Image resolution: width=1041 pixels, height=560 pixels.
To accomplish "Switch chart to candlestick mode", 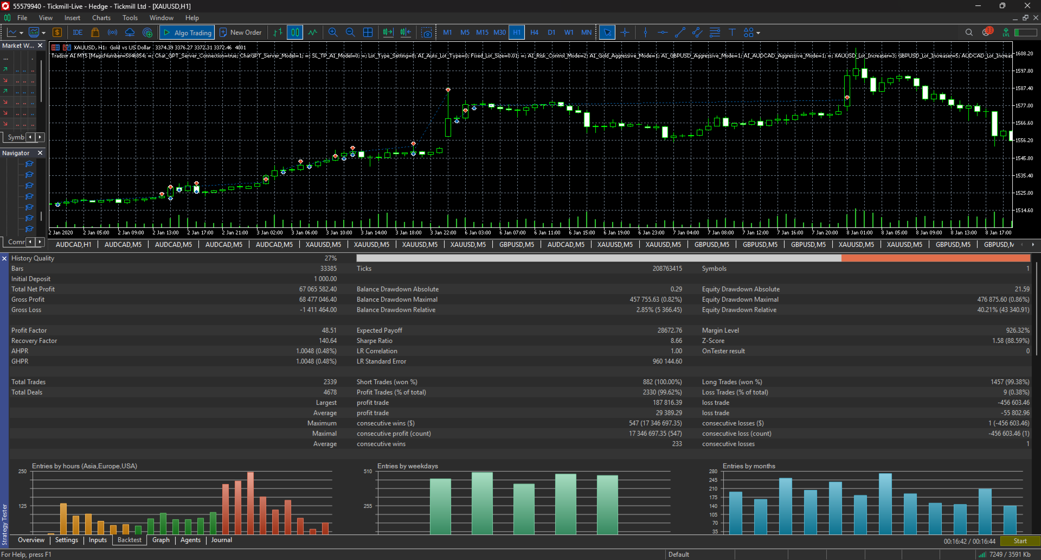I will tap(295, 33).
